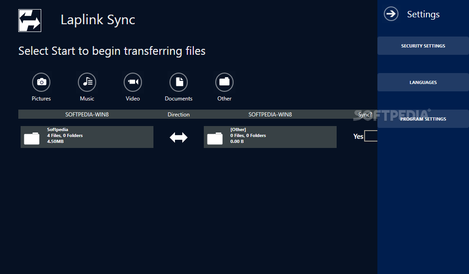Viewport: 469px width, 274px height.
Task: Select the Other folder icon
Action: point(224,82)
